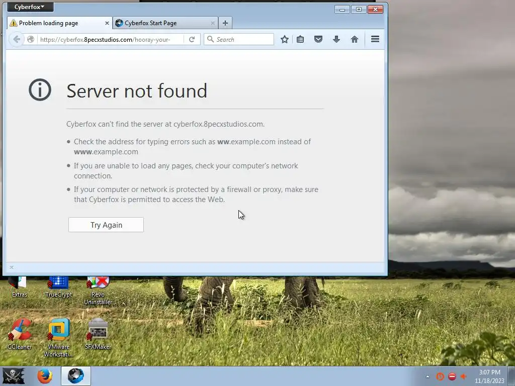
Task: Close the bottom add-on bar
Action: 12,267
